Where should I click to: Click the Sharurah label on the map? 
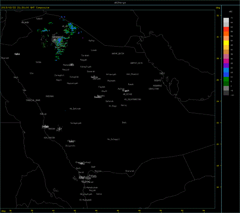pyautogui.click(x=130, y=171)
